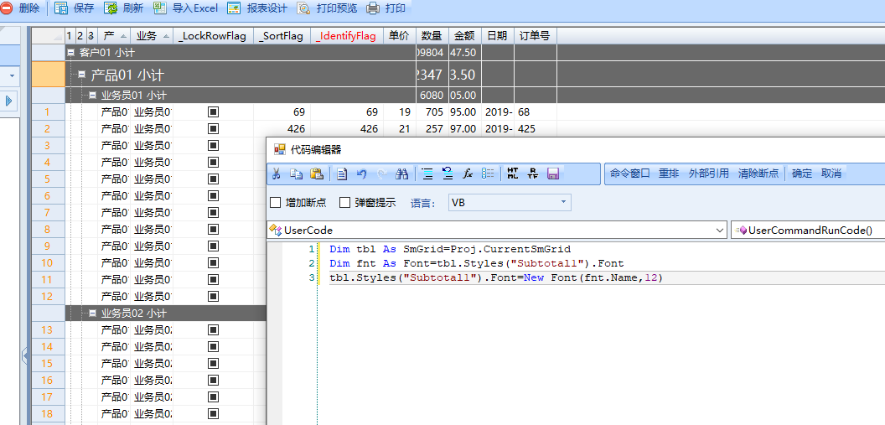Click the Cut scissors icon in code editor
The width and height of the screenshot is (885, 425).
277,174
